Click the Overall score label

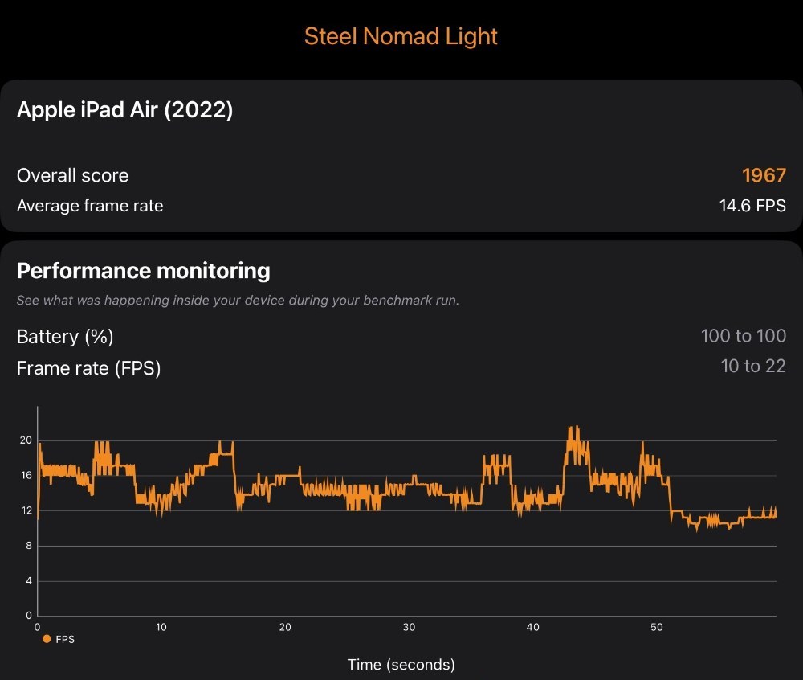tap(73, 176)
